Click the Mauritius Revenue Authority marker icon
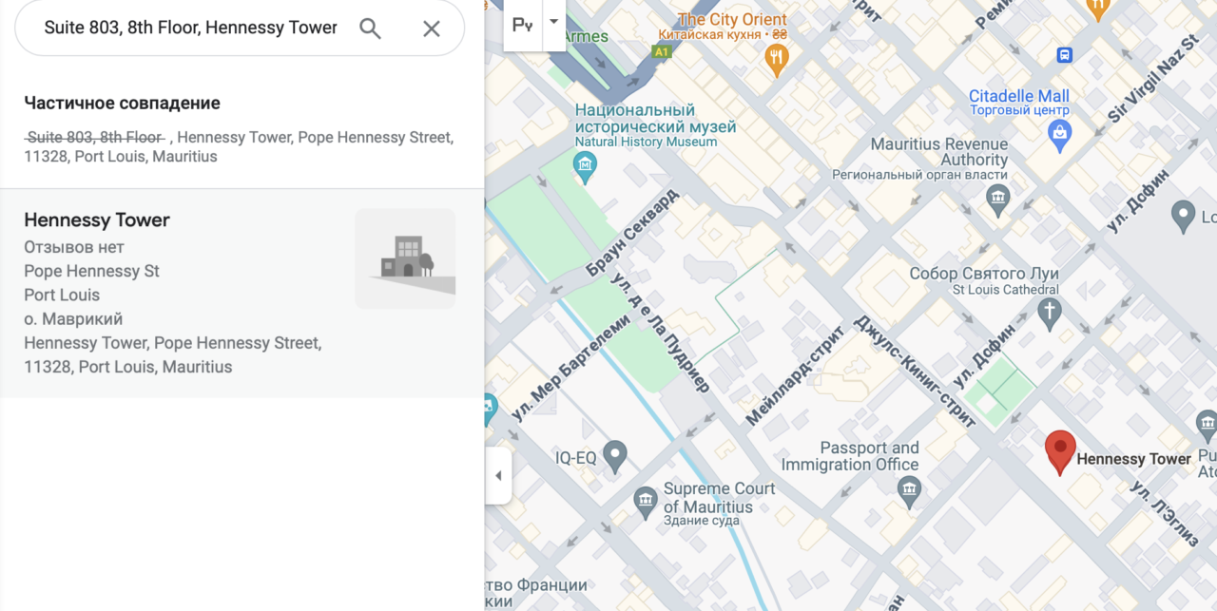This screenshot has height=611, width=1217. click(x=997, y=200)
